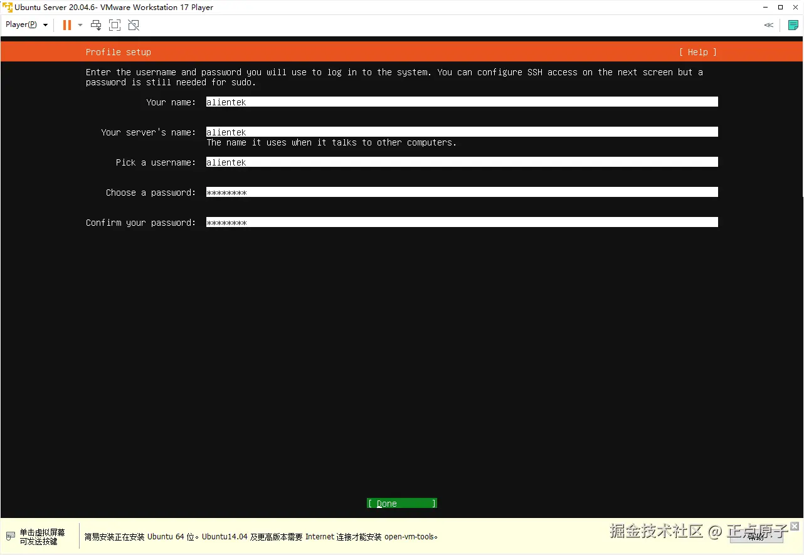Open the Player(P) menu

click(26, 24)
